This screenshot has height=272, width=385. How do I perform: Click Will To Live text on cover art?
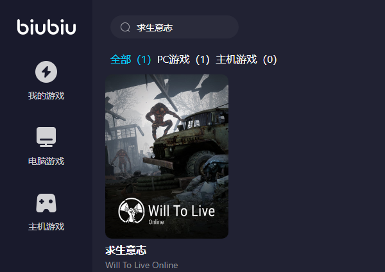pyautogui.click(x=182, y=211)
